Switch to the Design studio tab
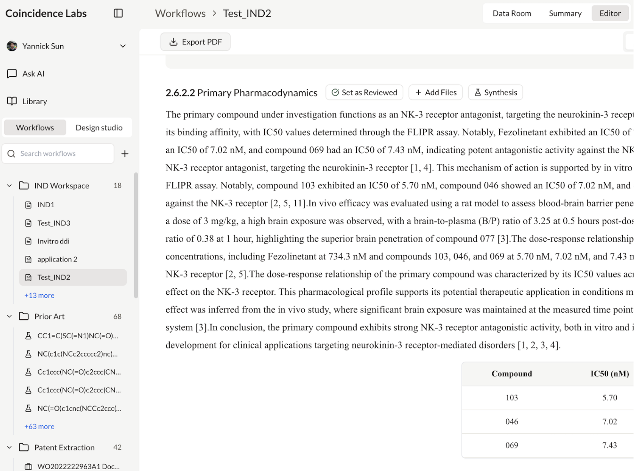The image size is (634, 471). 99,128
